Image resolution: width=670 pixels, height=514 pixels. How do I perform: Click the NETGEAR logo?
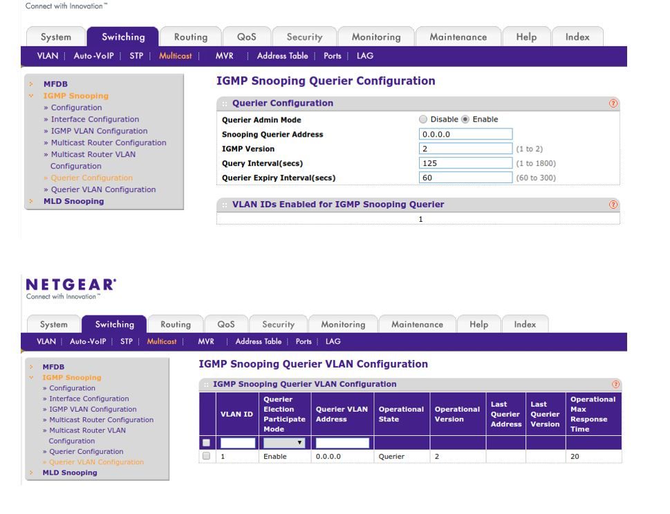[70, 285]
